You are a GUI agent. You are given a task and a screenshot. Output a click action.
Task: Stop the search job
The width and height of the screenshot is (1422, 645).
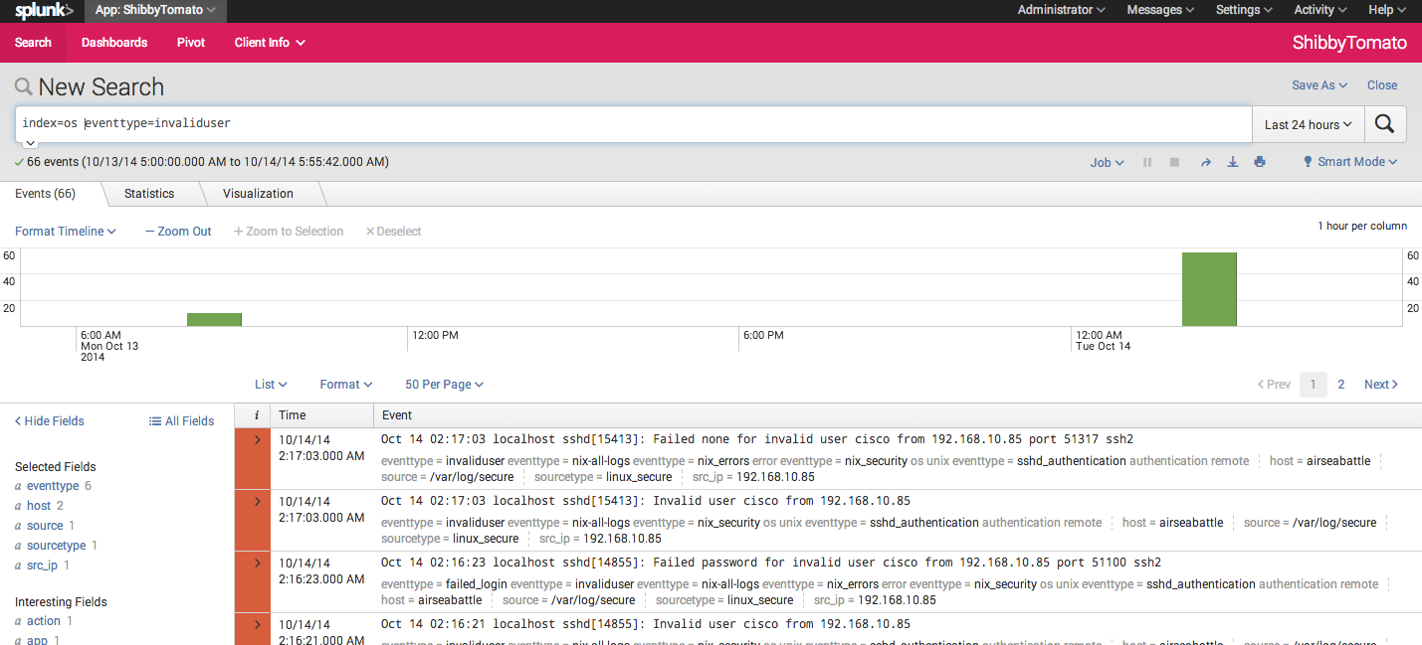pyautogui.click(x=1174, y=162)
